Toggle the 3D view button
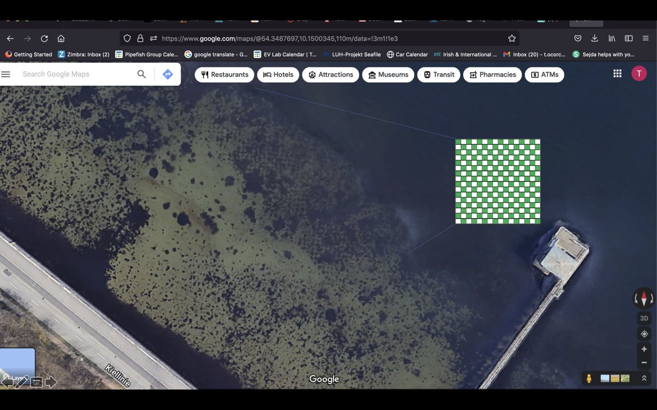 click(x=644, y=318)
